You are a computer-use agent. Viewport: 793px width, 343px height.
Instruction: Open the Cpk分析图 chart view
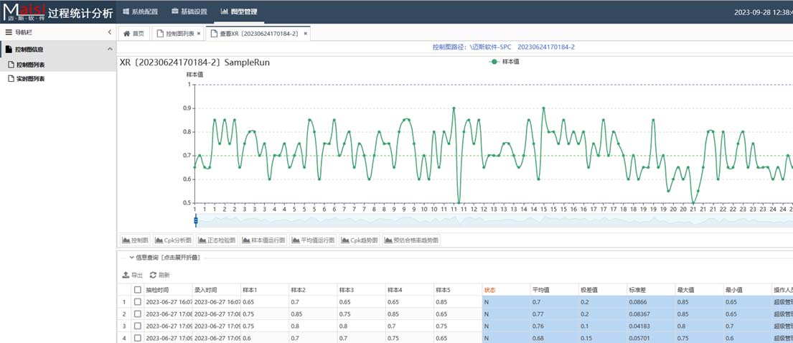click(173, 240)
